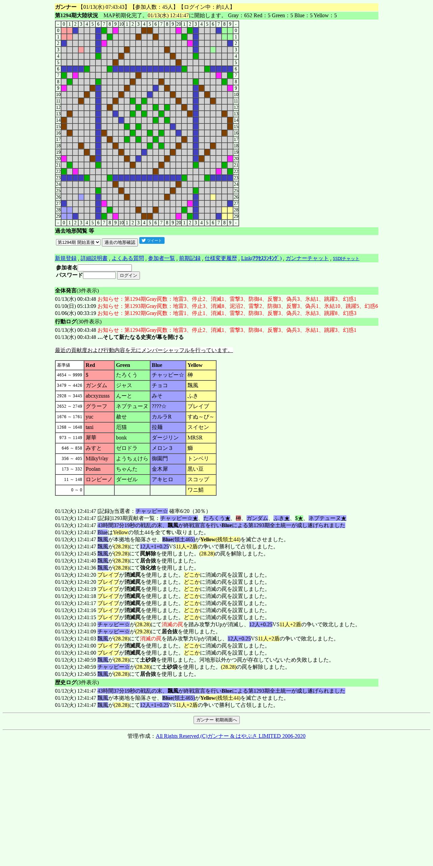This screenshot has height=866, width=433.
Task: Click the 4654 ～ 9999 range cell
Action: [x=69, y=375]
